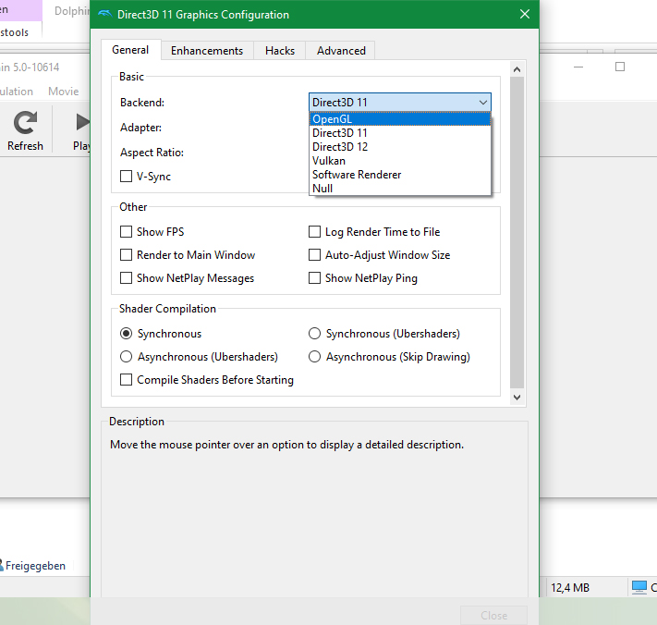Choose Asynchronous (Ubershaders) radio button

(126, 356)
